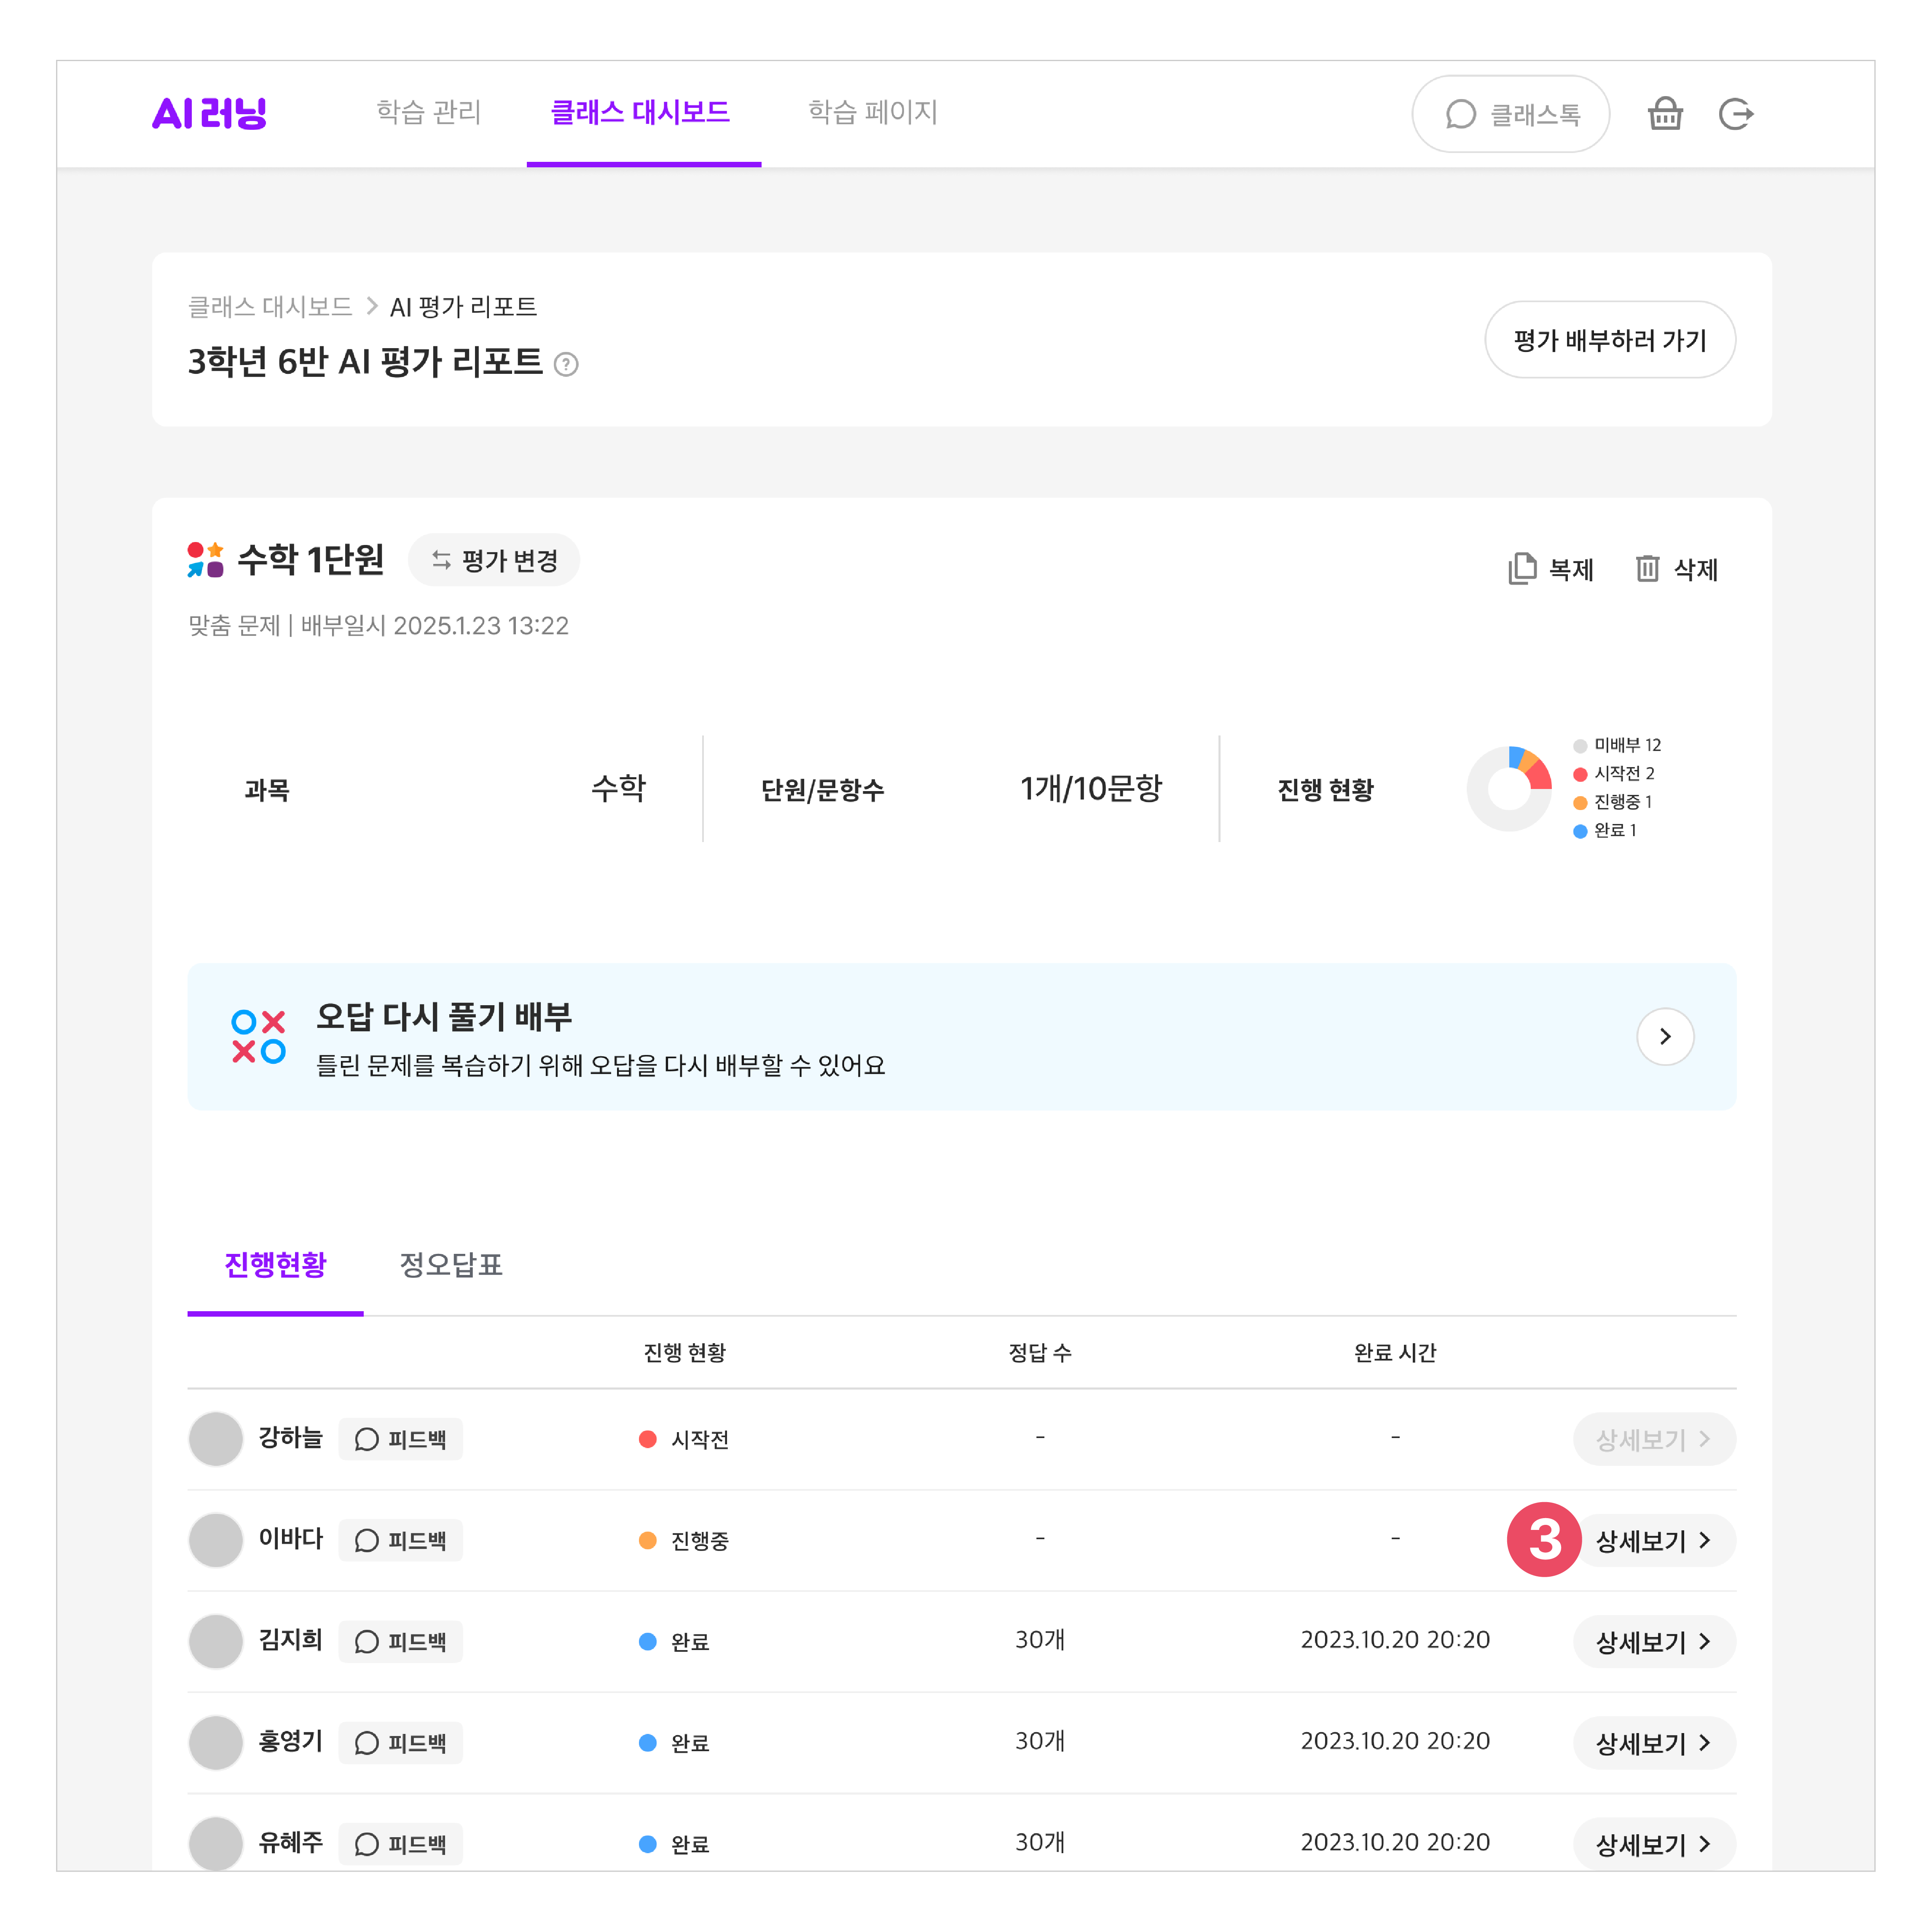Open feedback for 강하늘
Image resolution: width=1932 pixels, height=1932 pixels.
400,1439
